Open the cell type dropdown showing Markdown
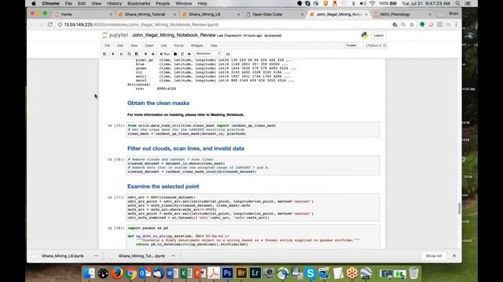503x282 pixels. pos(207,54)
